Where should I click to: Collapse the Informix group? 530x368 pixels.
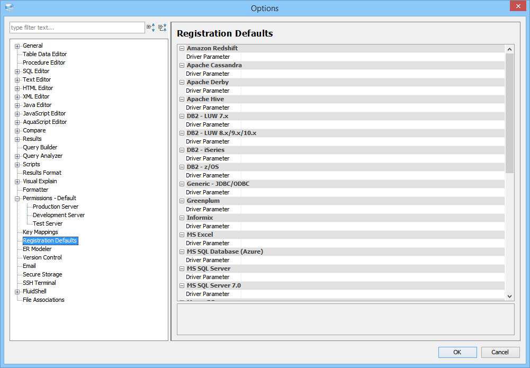182,218
